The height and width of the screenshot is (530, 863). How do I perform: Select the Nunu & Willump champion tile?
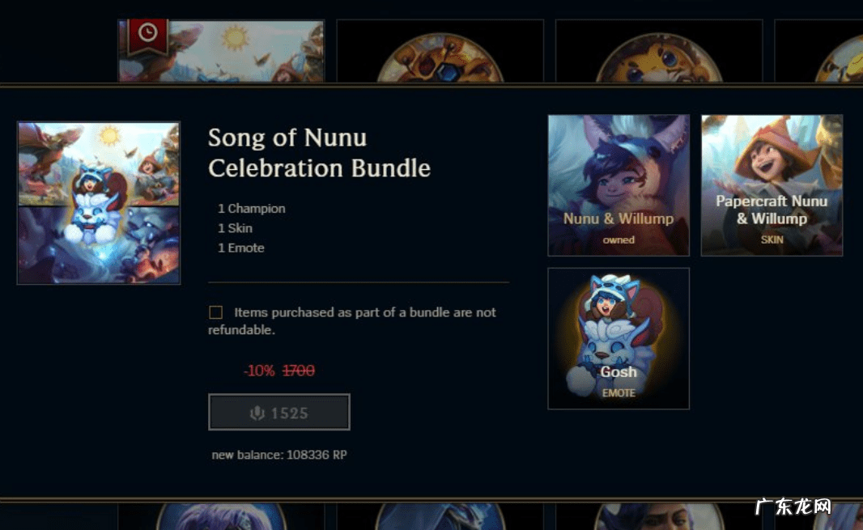pyautogui.click(x=619, y=185)
